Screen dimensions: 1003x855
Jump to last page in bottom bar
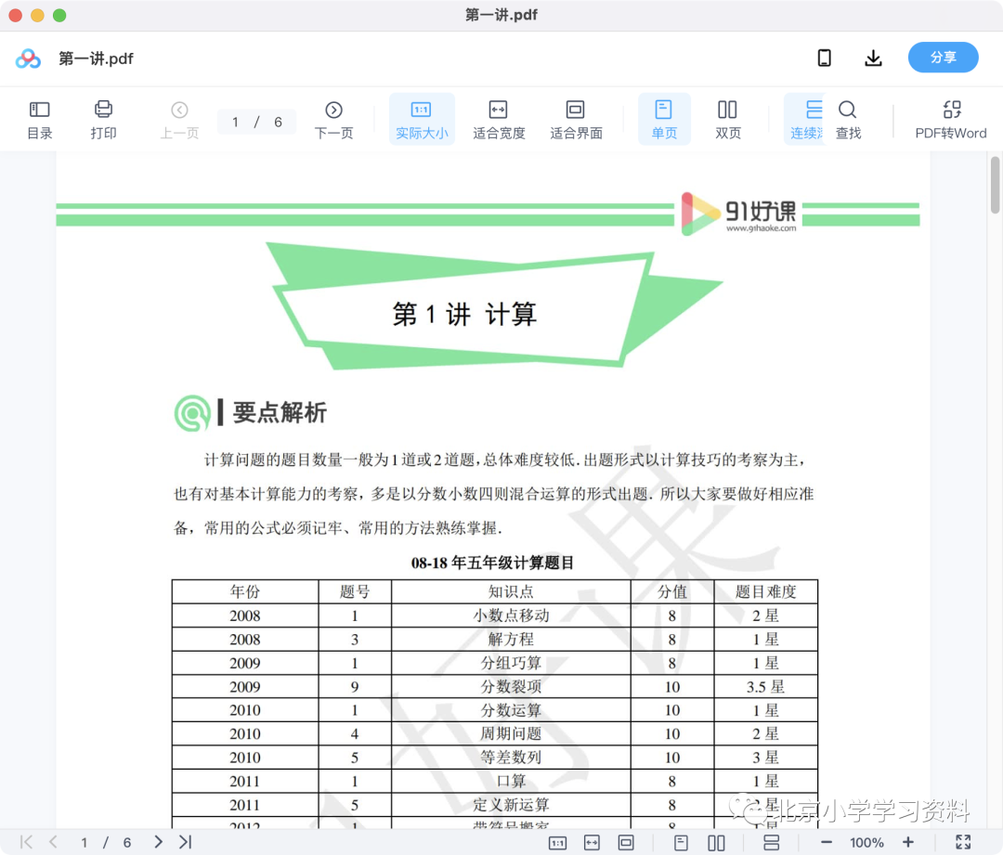186,842
